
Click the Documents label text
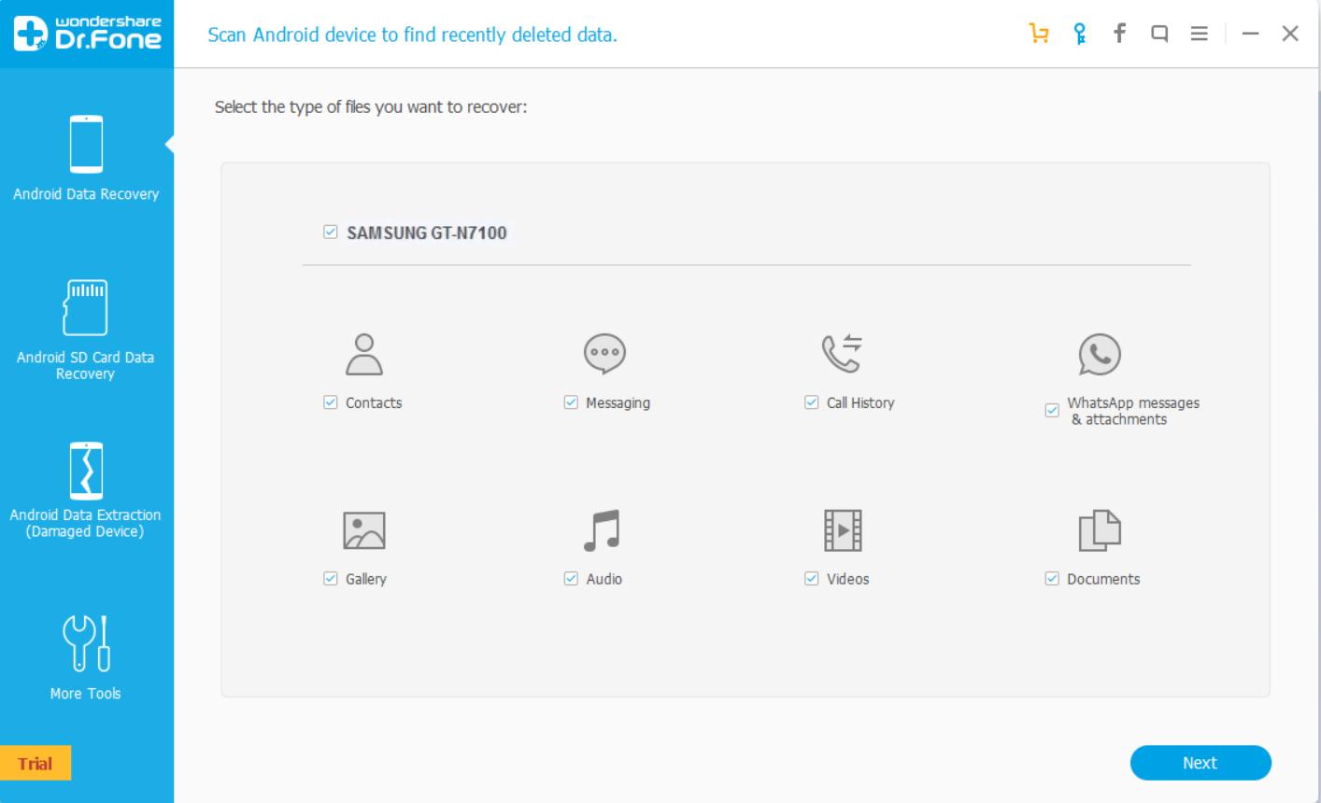[x=1103, y=580]
